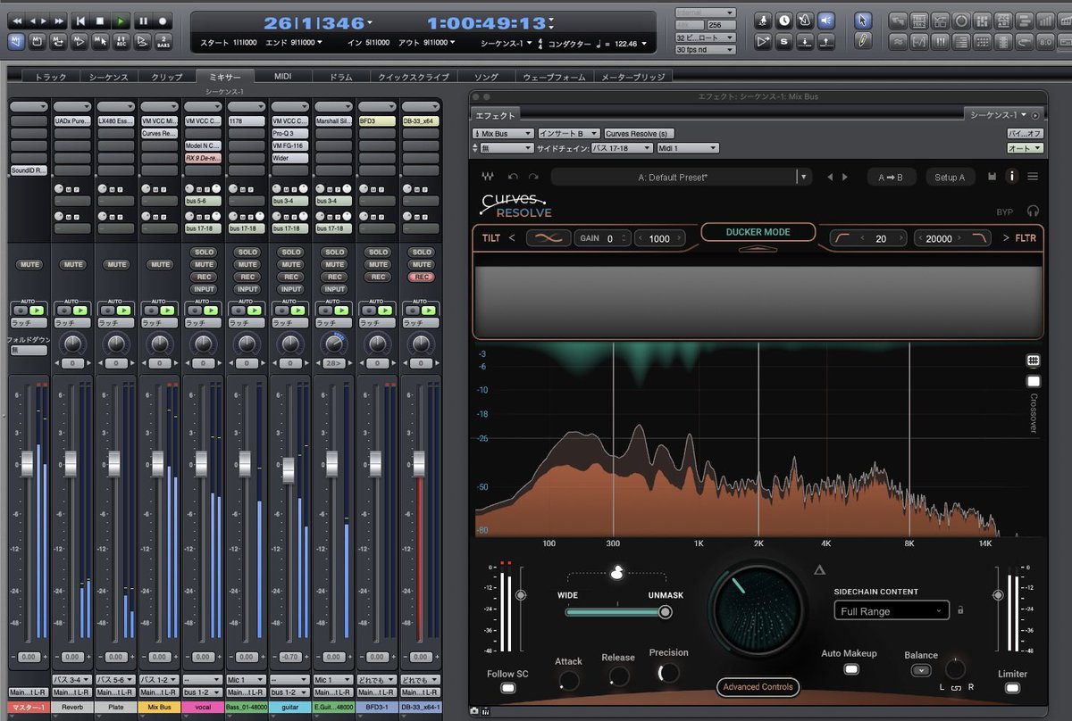
Task: Click the solo S button in control panel
Action: click(x=783, y=40)
